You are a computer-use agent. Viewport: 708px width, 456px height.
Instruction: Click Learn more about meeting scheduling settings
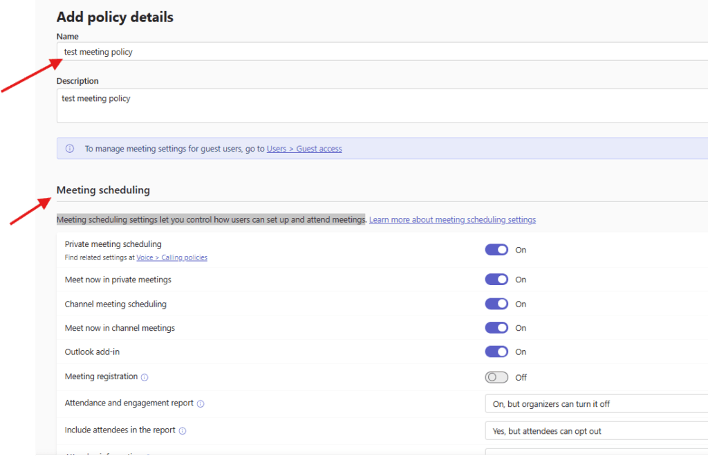(452, 220)
